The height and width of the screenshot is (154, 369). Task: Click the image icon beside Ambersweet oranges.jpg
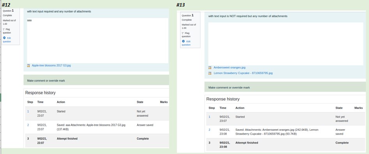(210, 67)
